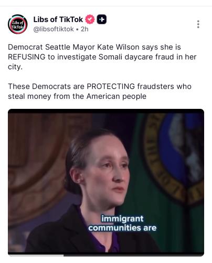The image size is (212, 263).
Task: Seek within the played gray progress segment
Action: point(36,255)
